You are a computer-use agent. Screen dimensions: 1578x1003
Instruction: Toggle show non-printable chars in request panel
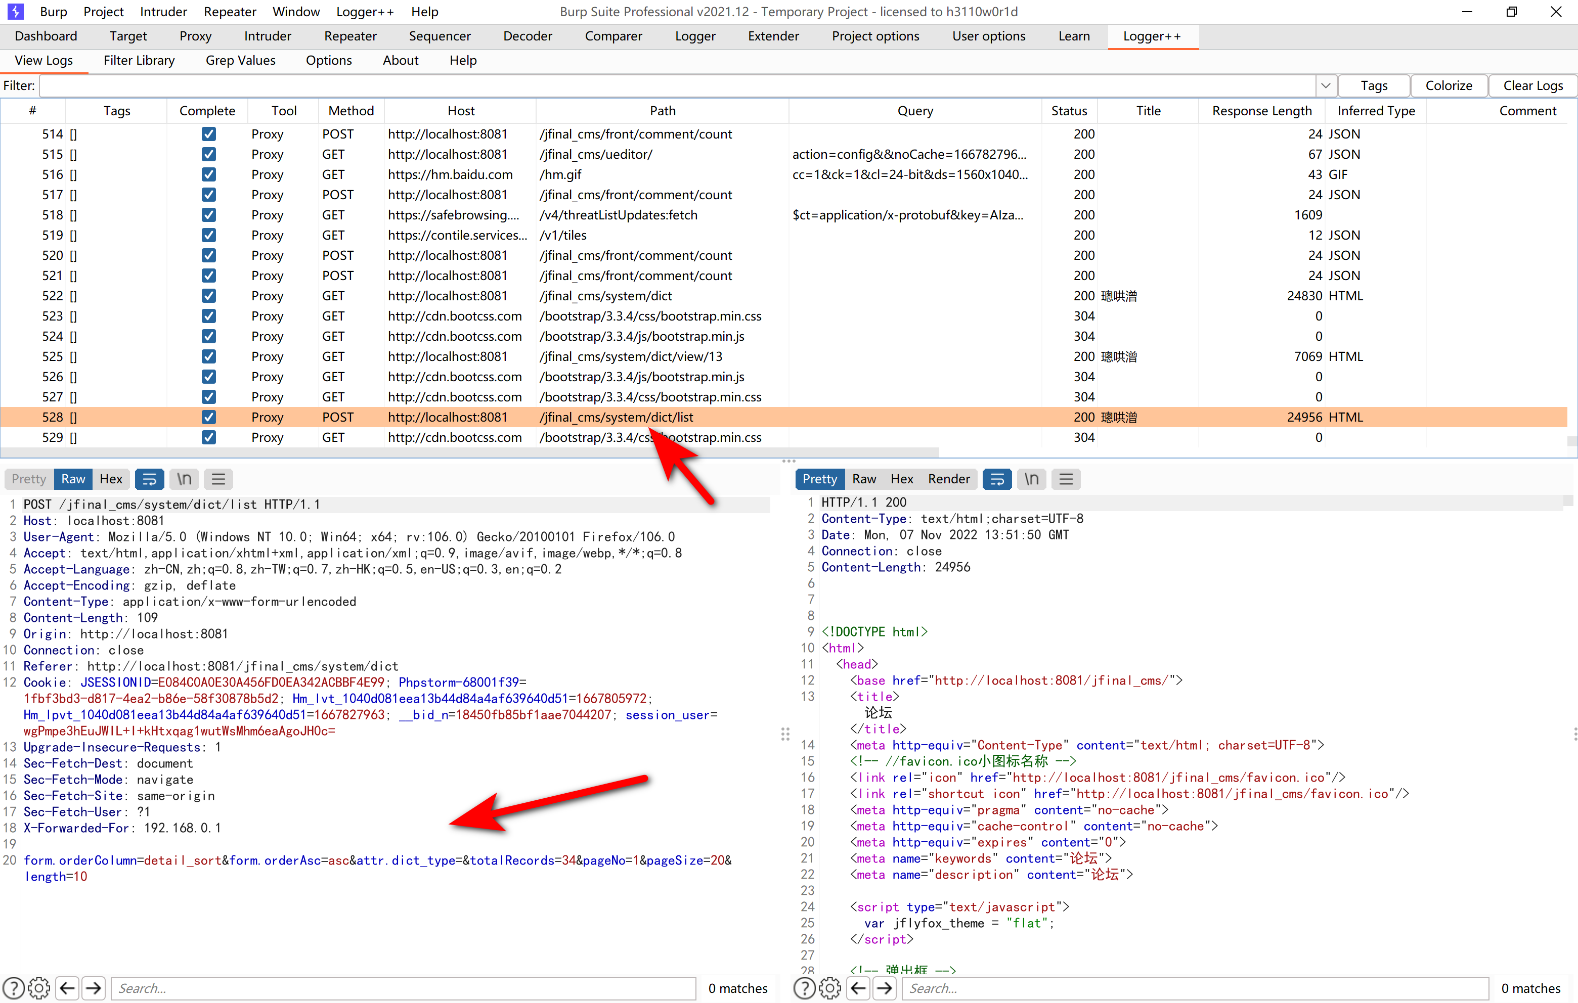(184, 479)
